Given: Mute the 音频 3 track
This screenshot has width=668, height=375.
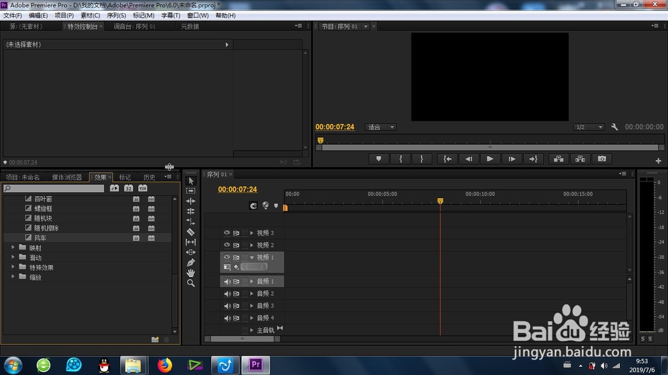Looking at the screenshot, I should [227, 306].
